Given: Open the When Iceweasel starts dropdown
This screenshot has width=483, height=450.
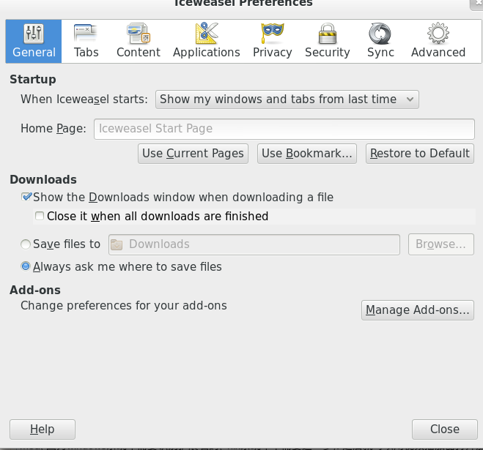Looking at the screenshot, I should (x=287, y=100).
